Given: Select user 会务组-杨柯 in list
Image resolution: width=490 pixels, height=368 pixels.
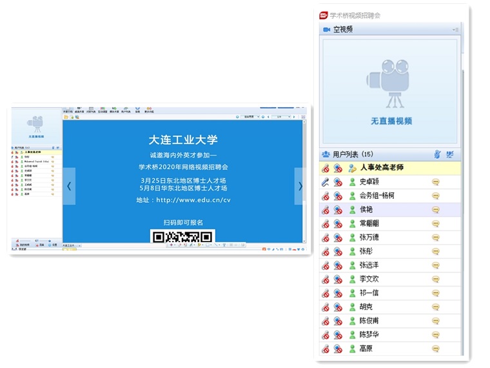Looking at the screenshot, I should click(377, 196).
